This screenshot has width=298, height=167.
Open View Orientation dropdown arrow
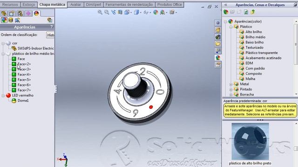131,13
